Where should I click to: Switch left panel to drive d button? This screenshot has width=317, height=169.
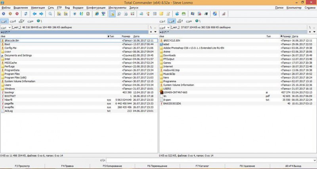pos(13,21)
